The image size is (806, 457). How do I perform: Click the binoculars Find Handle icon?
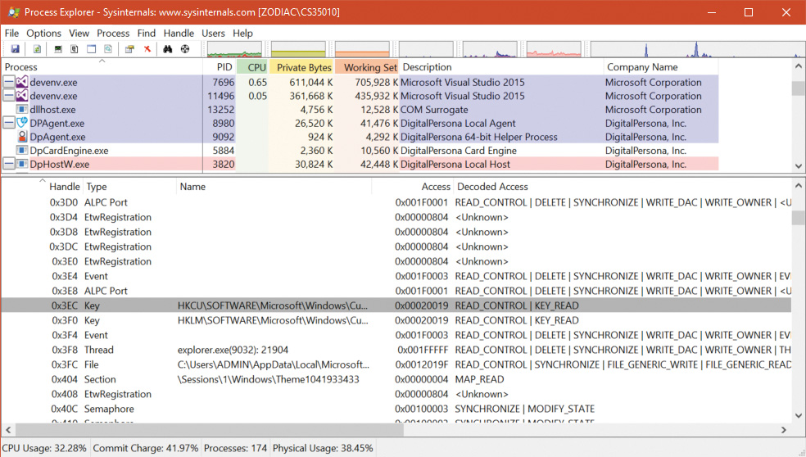click(168, 49)
